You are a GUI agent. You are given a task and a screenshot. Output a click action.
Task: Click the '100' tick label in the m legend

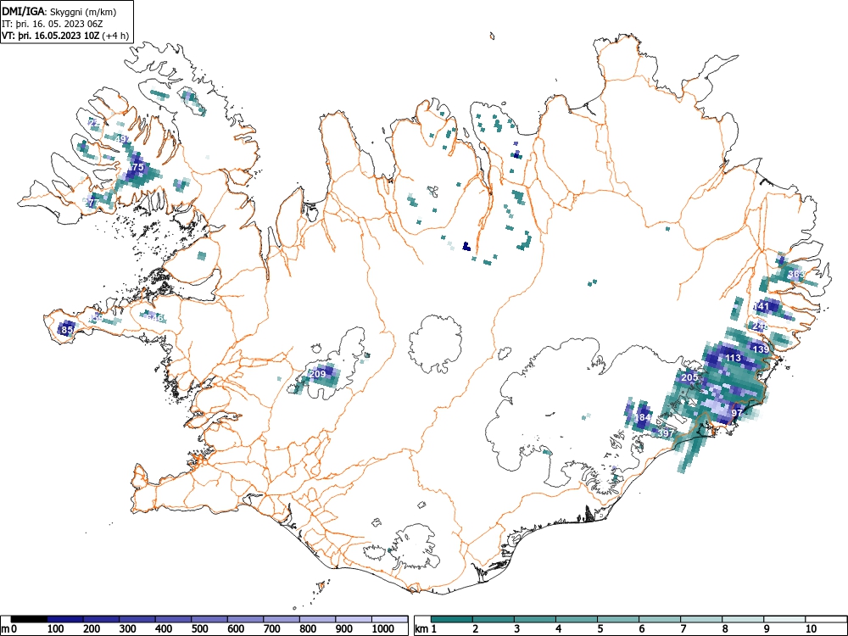tap(56, 629)
